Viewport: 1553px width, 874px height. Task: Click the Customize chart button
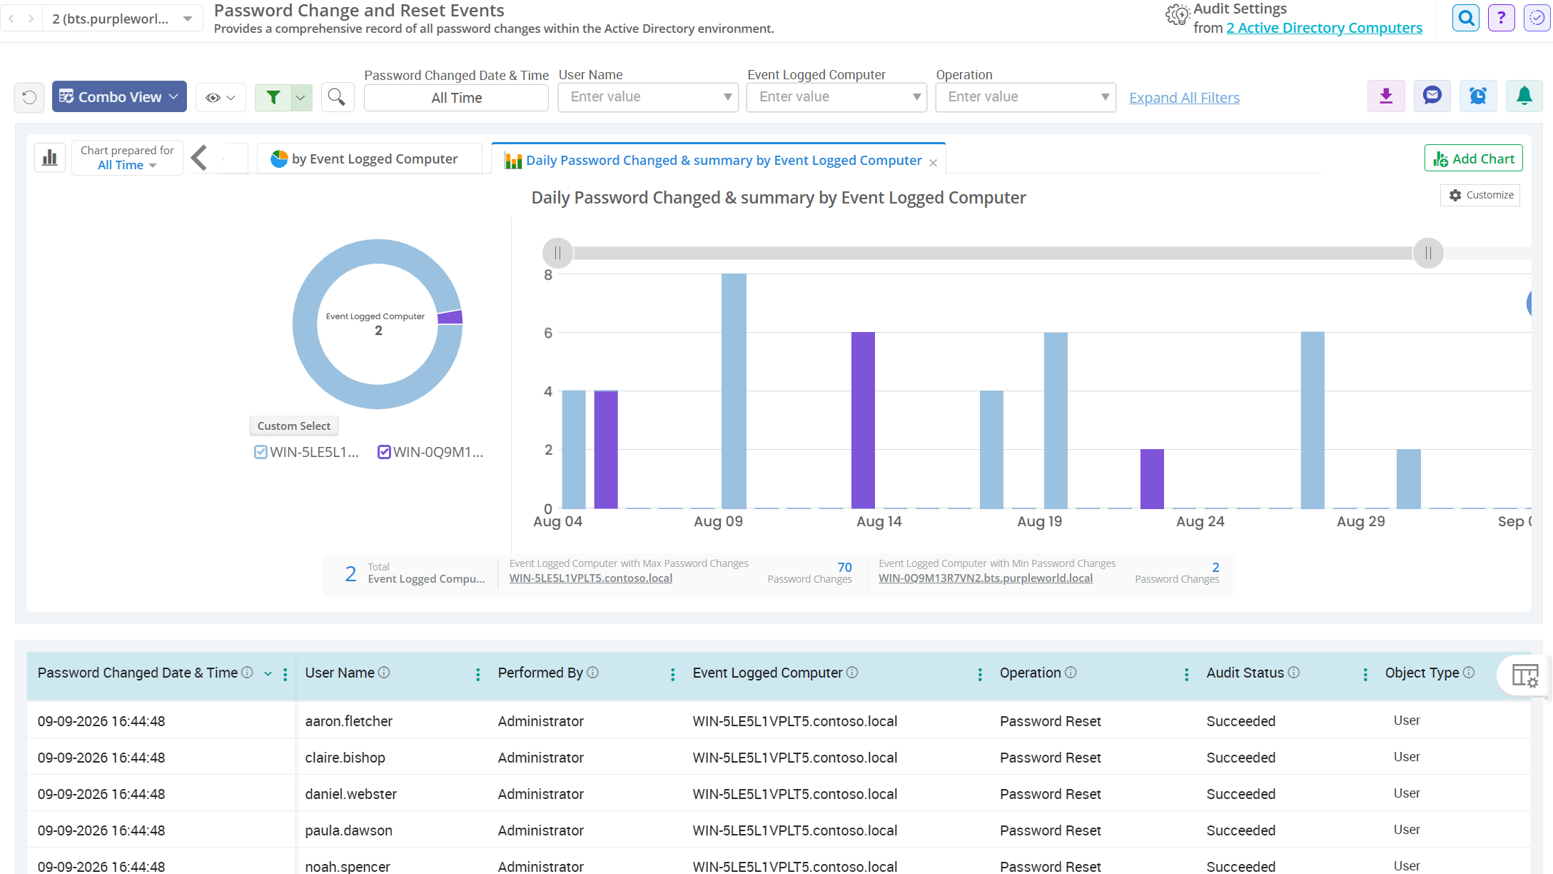click(x=1480, y=195)
